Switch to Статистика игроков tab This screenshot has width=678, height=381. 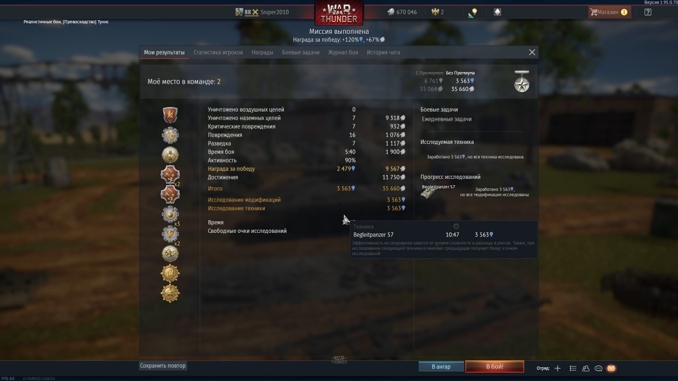click(x=218, y=52)
